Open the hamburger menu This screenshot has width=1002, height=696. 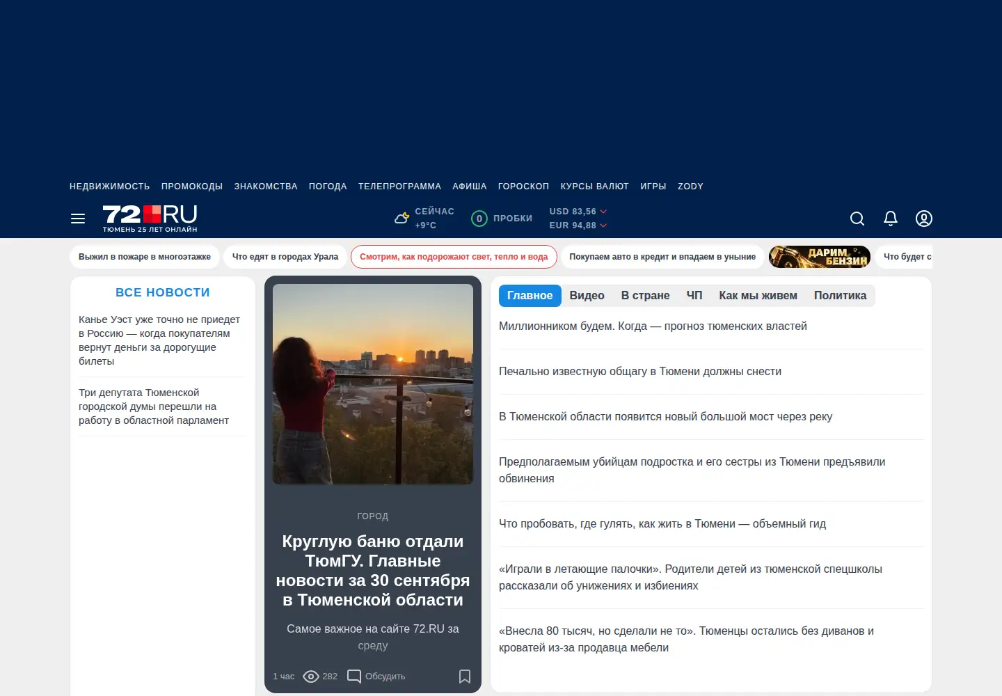coord(78,219)
